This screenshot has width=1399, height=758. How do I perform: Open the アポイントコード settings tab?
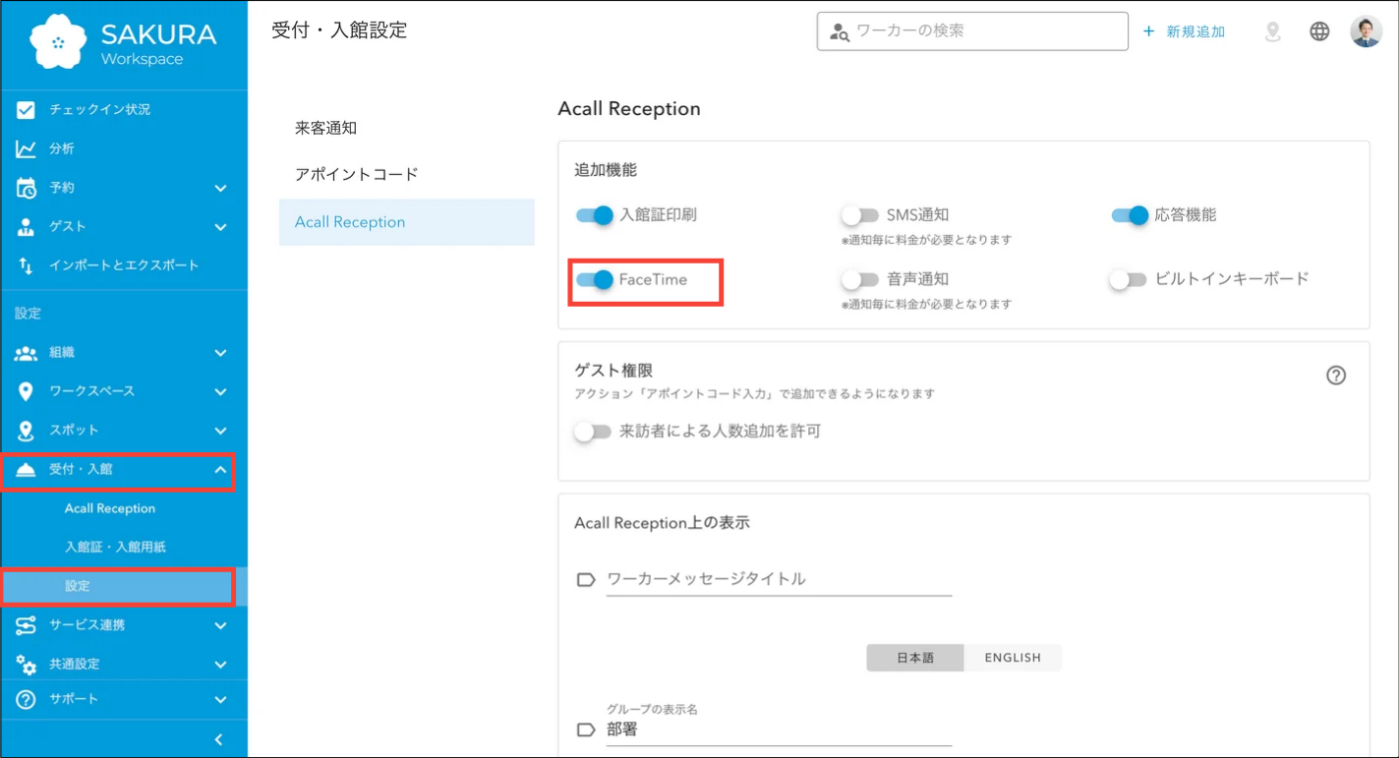(x=407, y=174)
